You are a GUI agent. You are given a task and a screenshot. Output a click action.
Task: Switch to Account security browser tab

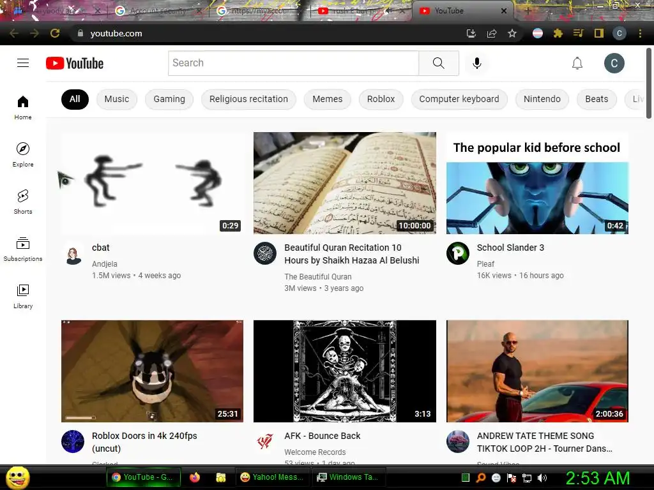158,11
